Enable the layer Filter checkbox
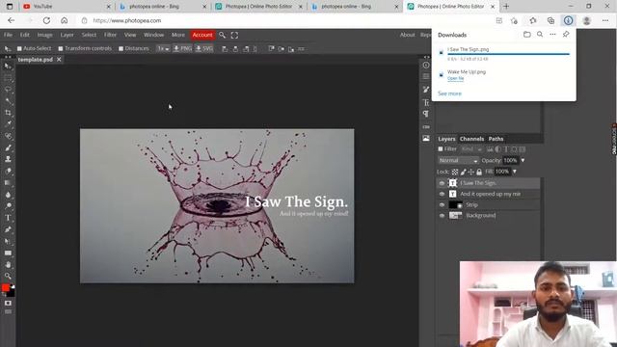 [x=441, y=149]
